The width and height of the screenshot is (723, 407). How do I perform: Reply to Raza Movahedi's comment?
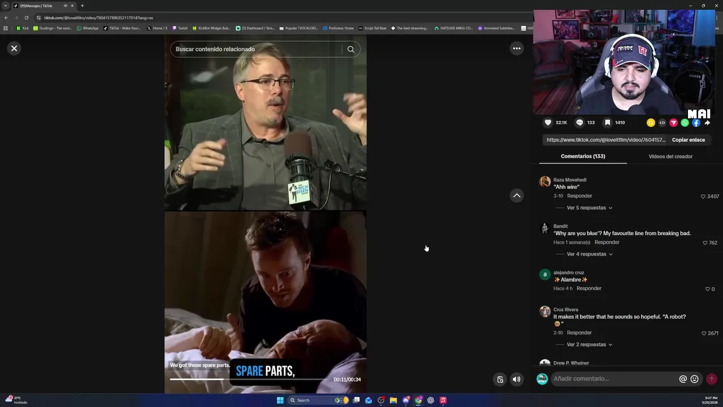click(580, 196)
